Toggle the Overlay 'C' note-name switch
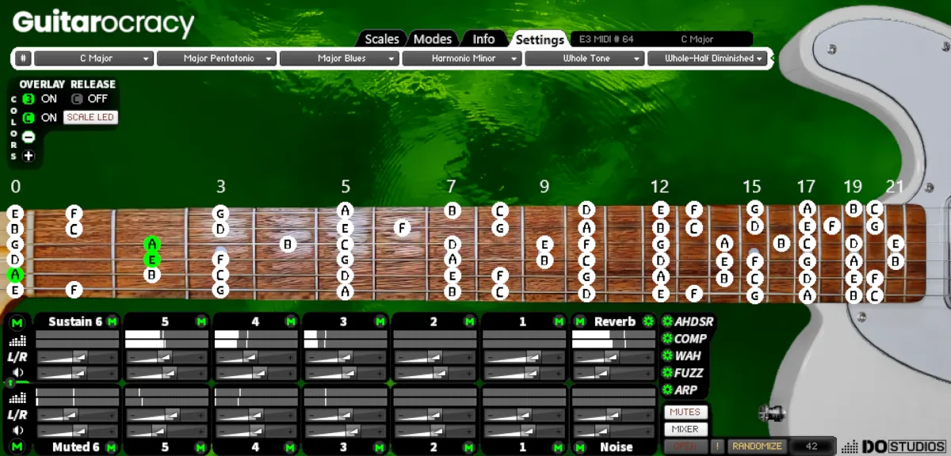The image size is (951, 456). (x=29, y=117)
